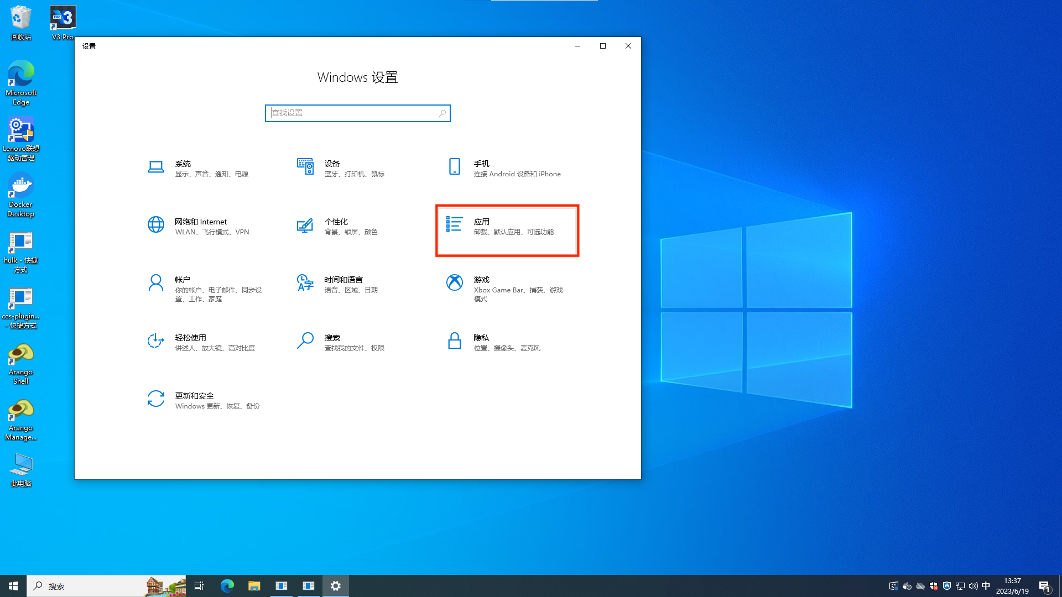Open the clock showing 13:37
This screenshot has width=1062, height=597.
tap(1012, 586)
